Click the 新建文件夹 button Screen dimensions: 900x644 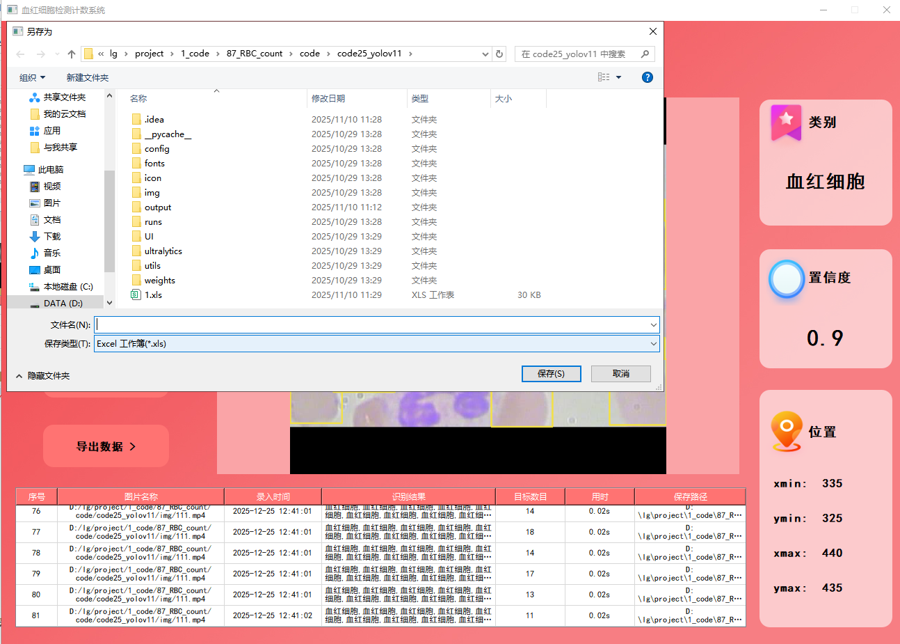pyautogui.click(x=88, y=77)
